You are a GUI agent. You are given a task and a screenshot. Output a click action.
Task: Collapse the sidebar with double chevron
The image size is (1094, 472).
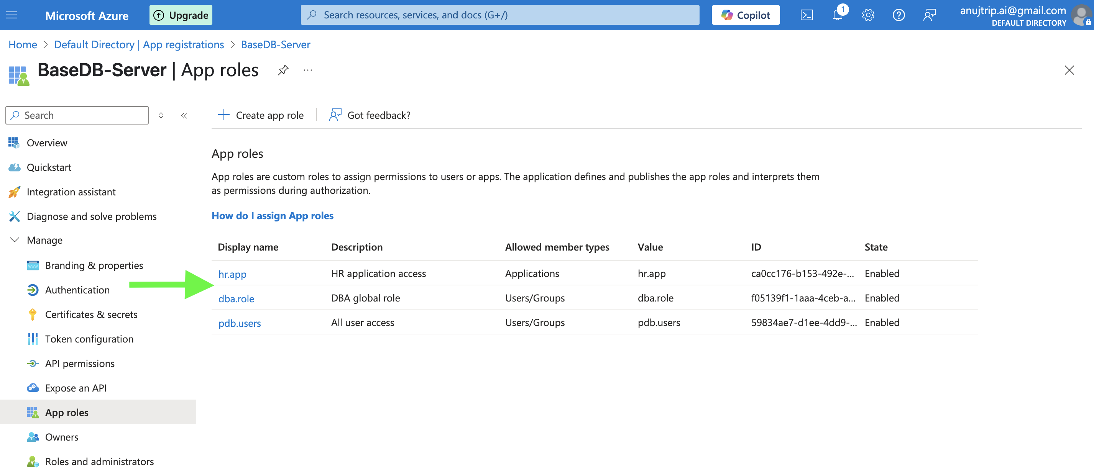184,115
